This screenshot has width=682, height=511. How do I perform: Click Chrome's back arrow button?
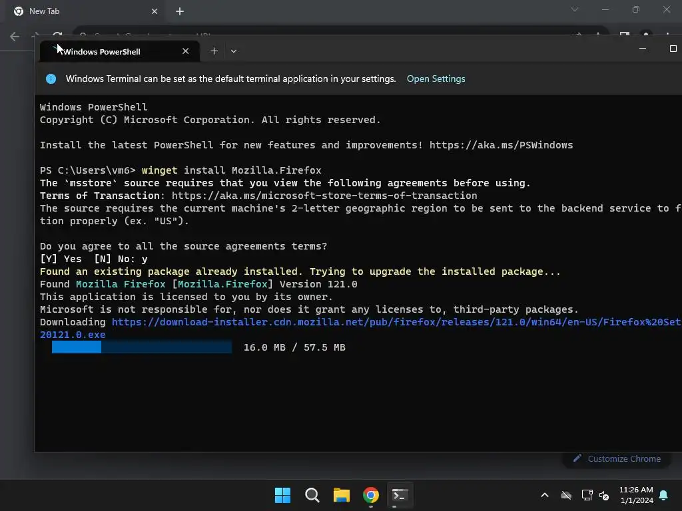15,37
